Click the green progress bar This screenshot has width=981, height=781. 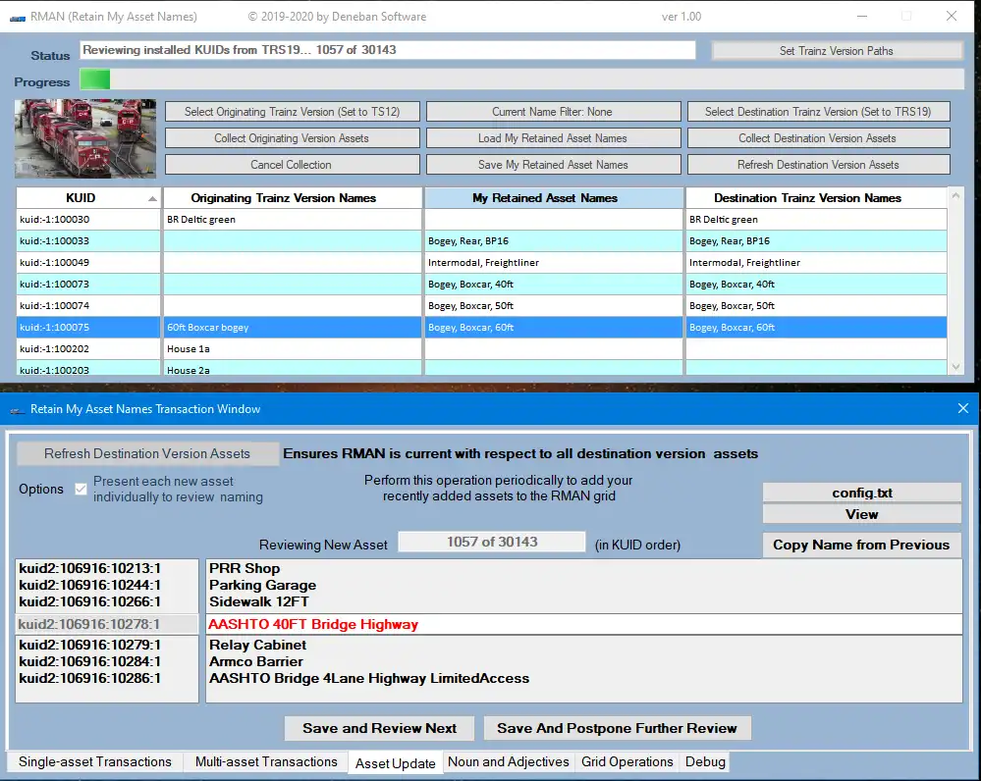click(x=95, y=79)
